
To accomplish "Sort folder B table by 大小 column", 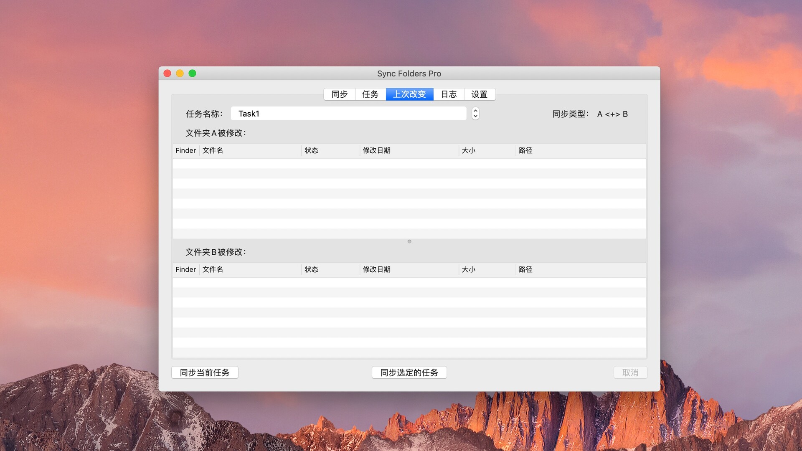I will [487, 269].
